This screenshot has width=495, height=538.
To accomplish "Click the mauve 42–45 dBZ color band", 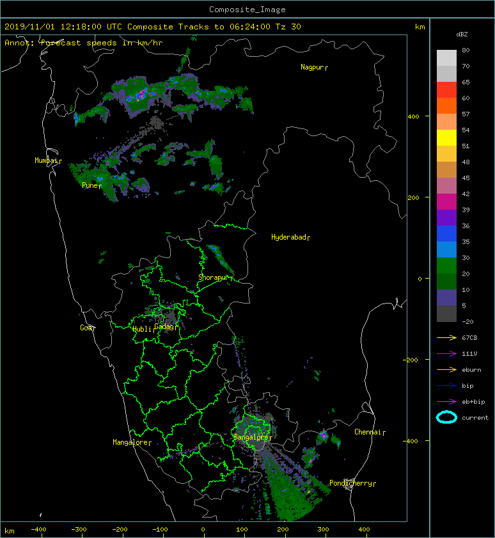I will 446,186.
